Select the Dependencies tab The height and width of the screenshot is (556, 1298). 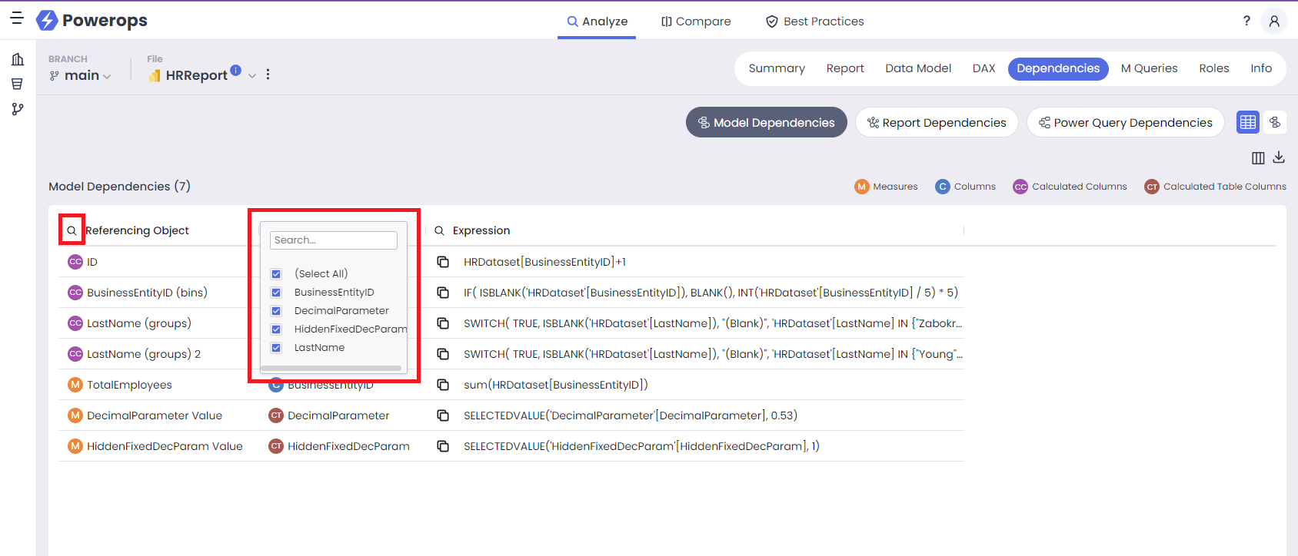pyautogui.click(x=1058, y=68)
